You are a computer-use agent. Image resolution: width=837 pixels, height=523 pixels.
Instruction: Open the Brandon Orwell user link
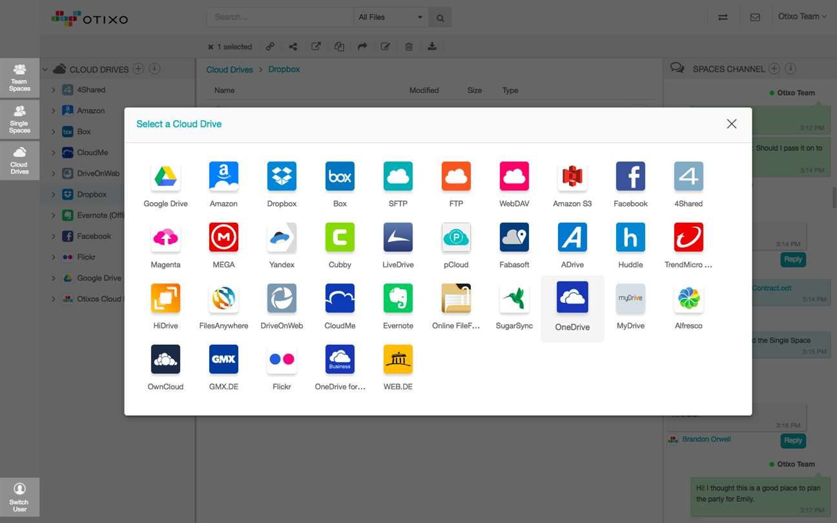(x=707, y=439)
